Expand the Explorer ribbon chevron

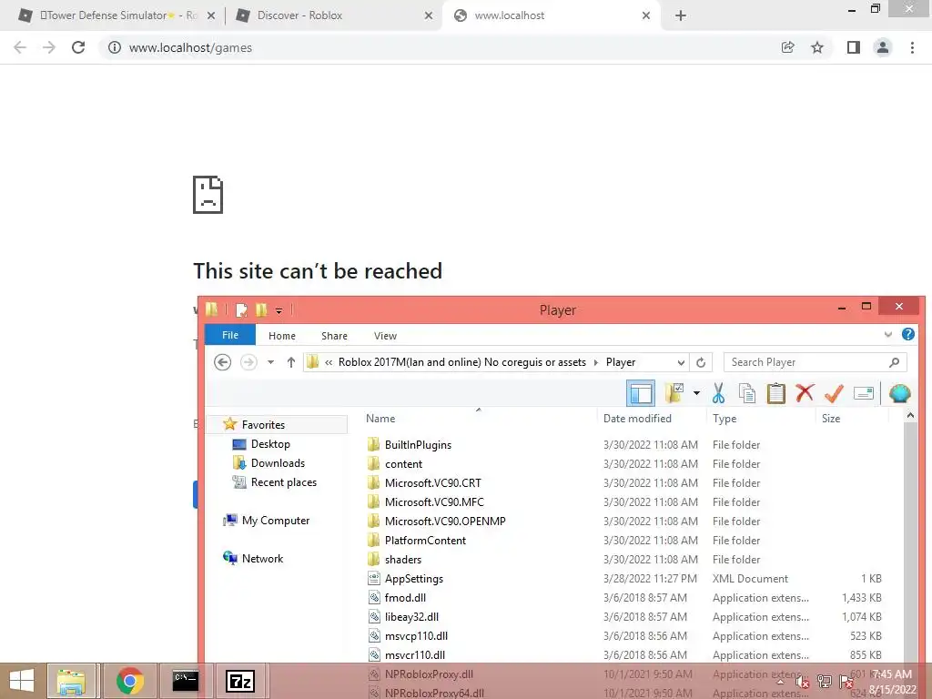point(888,334)
